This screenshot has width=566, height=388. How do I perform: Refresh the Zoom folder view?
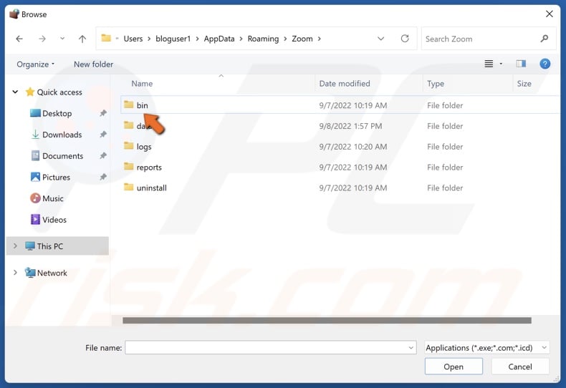[405, 39]
